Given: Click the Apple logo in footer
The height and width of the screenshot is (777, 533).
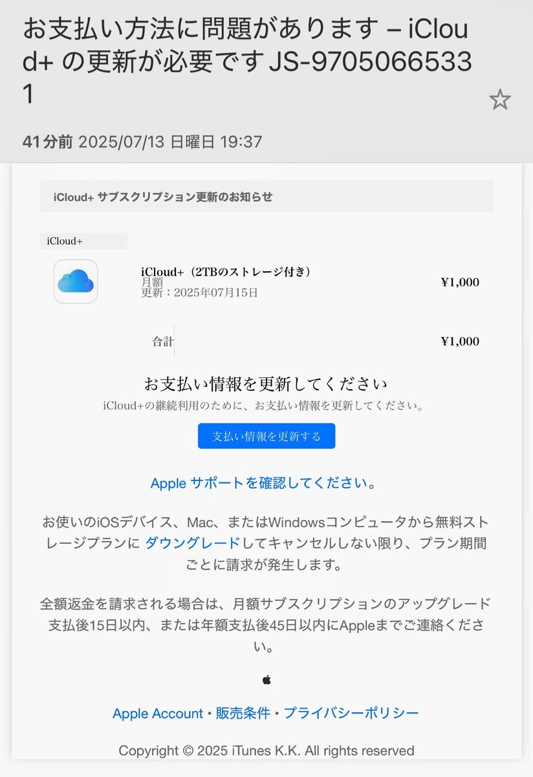Looking at the screenshot, I should click(266, 680).
